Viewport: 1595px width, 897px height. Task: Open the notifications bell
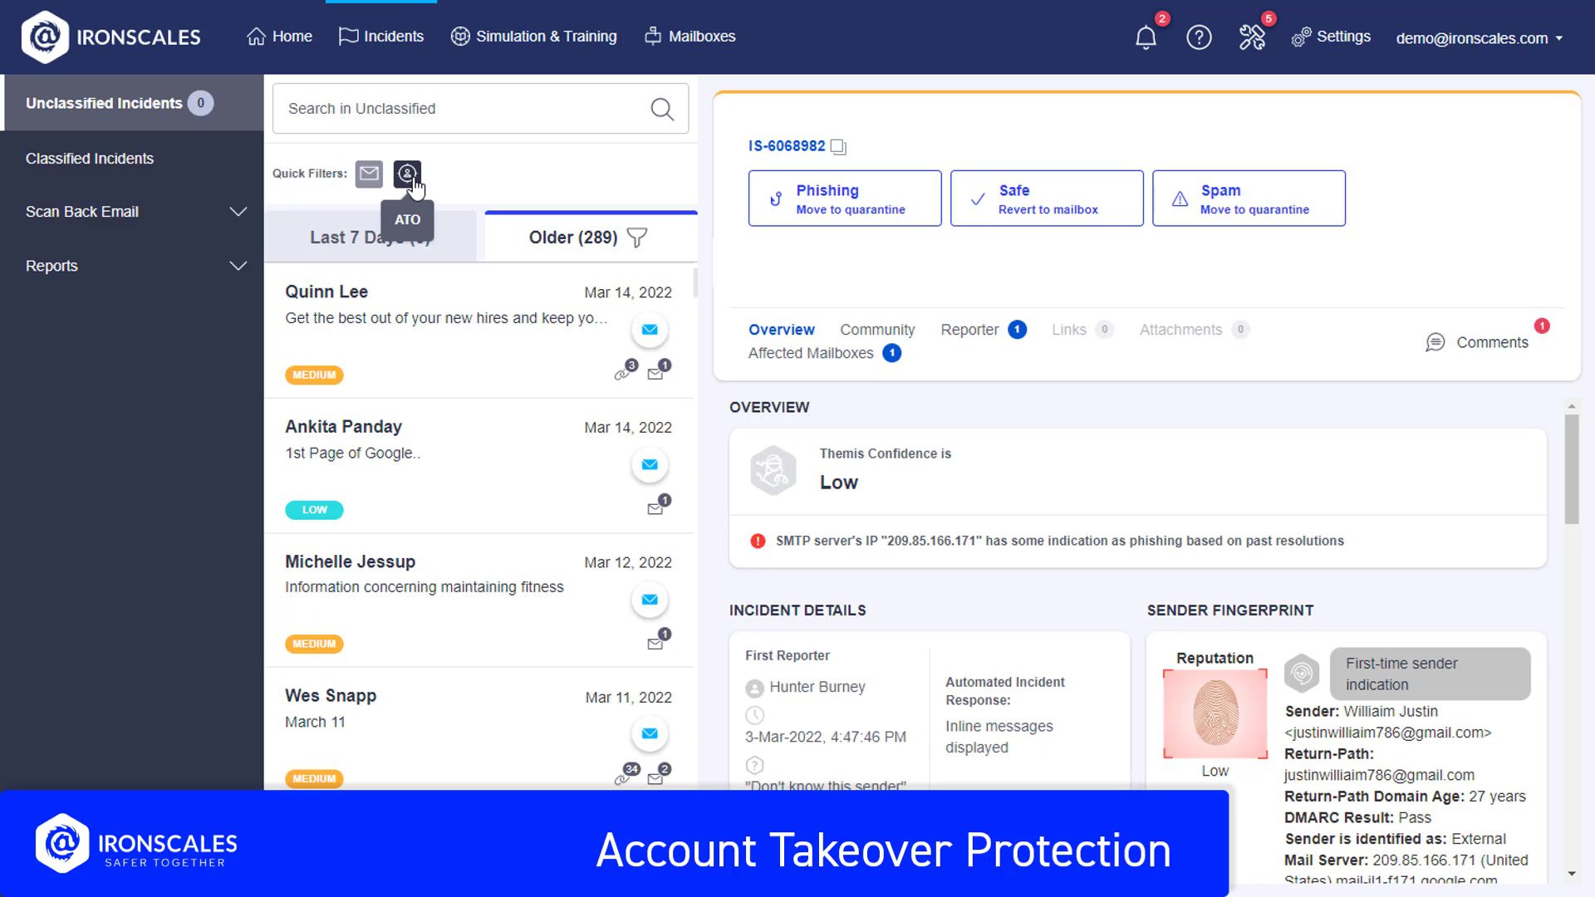point(1146,37)
